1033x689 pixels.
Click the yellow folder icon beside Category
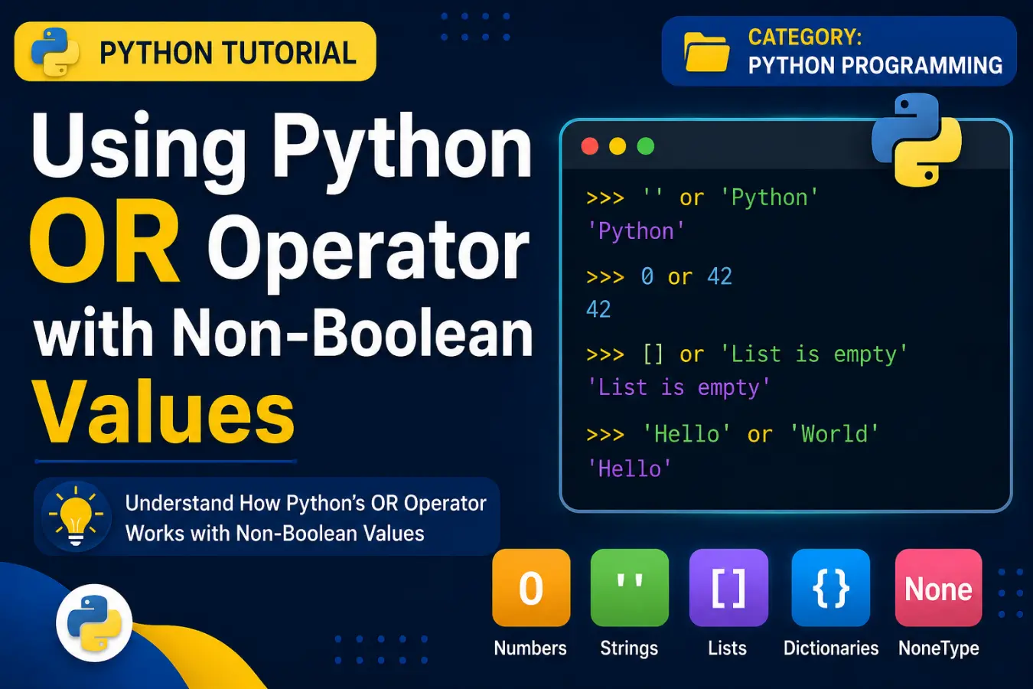[706, 52]
